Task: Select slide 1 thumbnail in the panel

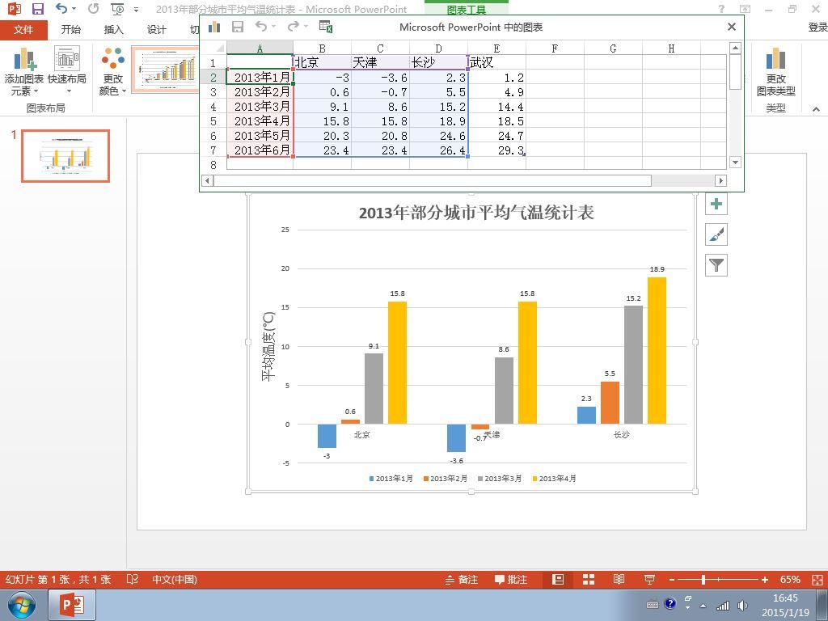Action: 65,156
